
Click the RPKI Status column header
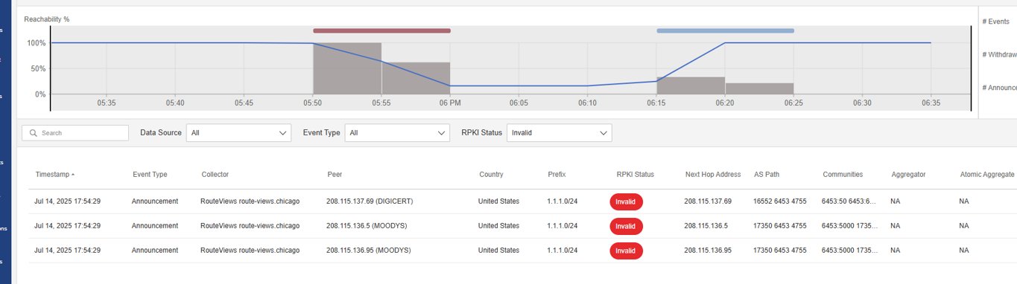point(635,175)
